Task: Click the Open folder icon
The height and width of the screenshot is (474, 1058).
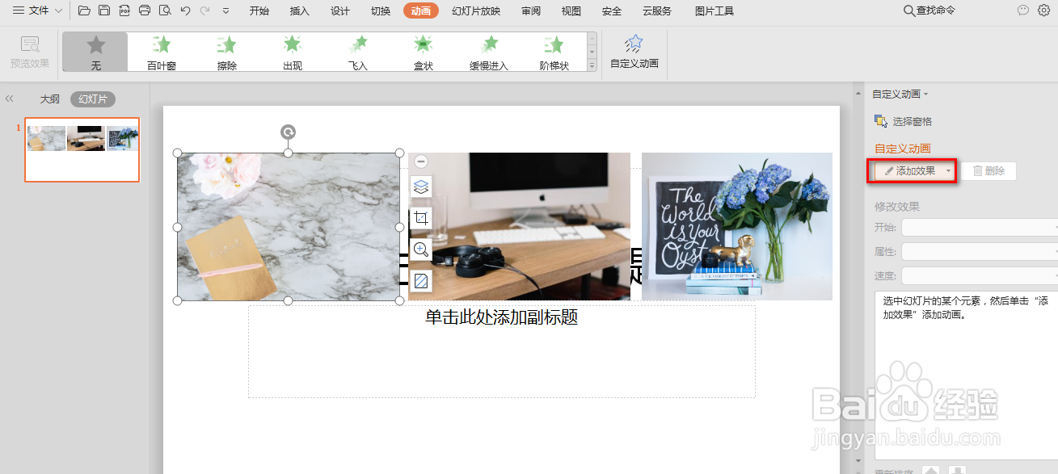Action: pos(84,10)
